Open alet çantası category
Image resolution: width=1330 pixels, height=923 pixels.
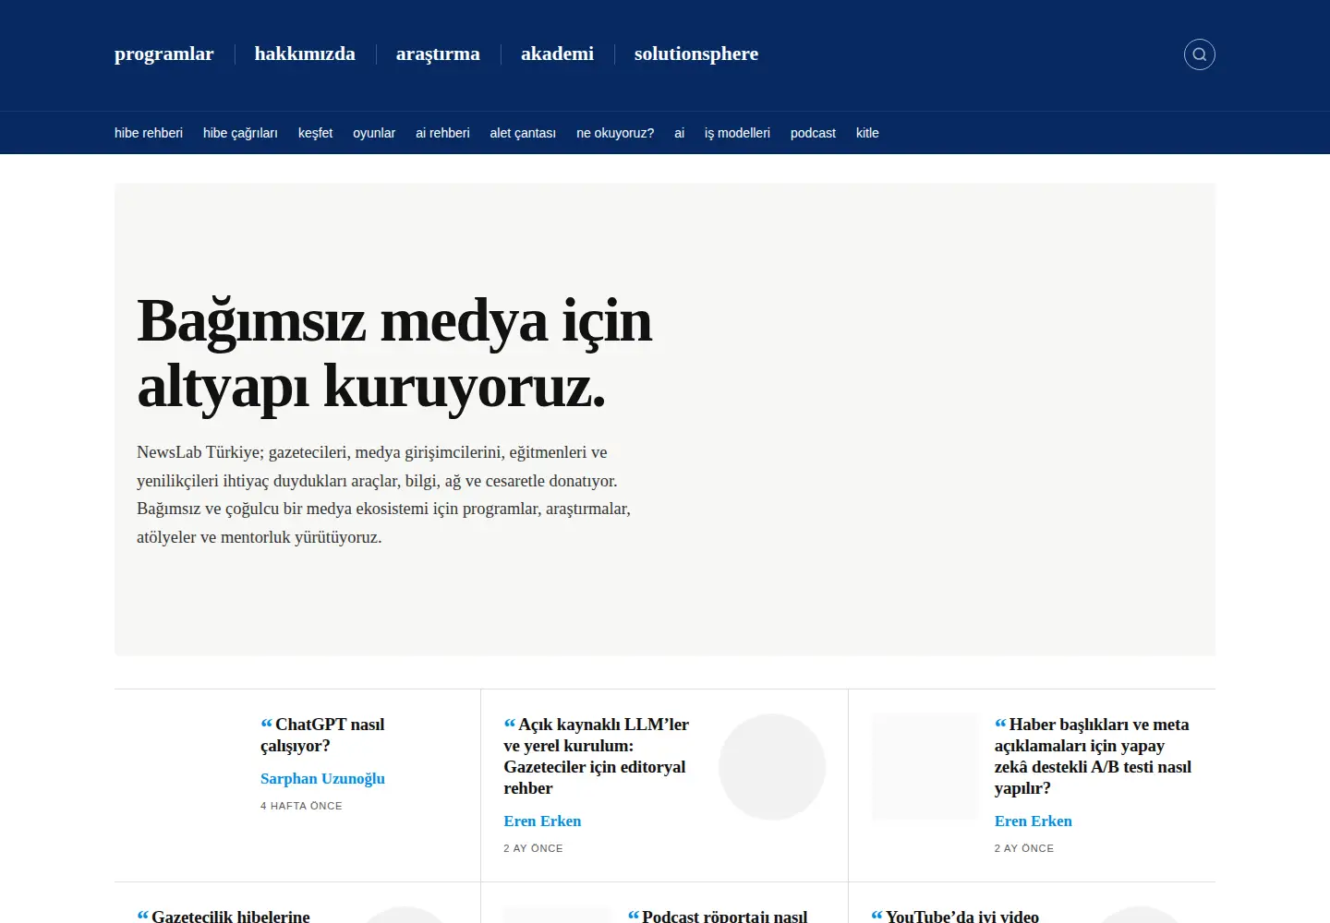[x=523, y=133]
